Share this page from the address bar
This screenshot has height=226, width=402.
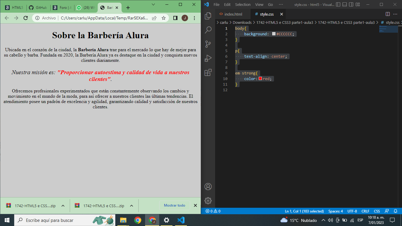click(154, 18)
